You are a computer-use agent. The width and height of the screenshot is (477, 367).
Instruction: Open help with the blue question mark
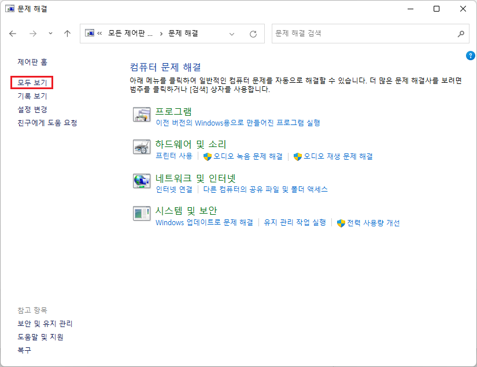pos(470,56)
